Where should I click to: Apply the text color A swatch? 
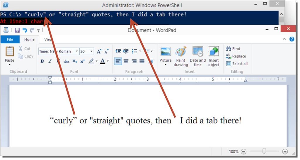pos(103,61)
